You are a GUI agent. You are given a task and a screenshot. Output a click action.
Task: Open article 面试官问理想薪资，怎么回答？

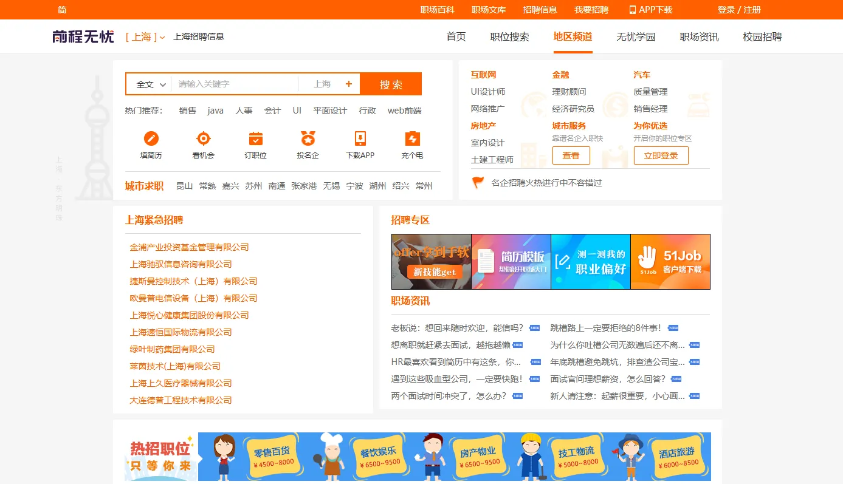click(608, 379)
